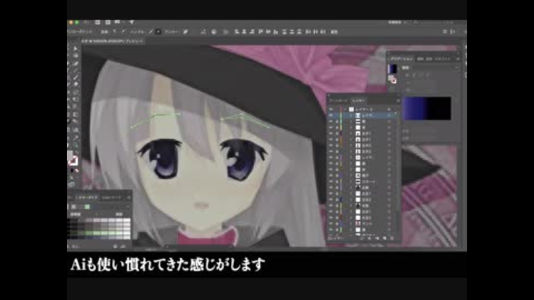Collapse the レイヤー 2 layer tree
The width and height of the screenshot is (534, 300).
345,109
